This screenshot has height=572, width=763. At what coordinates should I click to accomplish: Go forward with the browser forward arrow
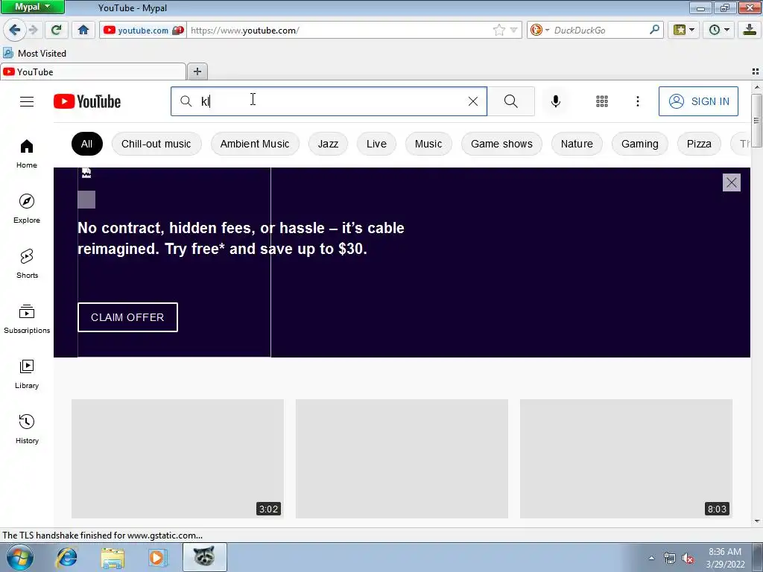click(x=33, y=30)
